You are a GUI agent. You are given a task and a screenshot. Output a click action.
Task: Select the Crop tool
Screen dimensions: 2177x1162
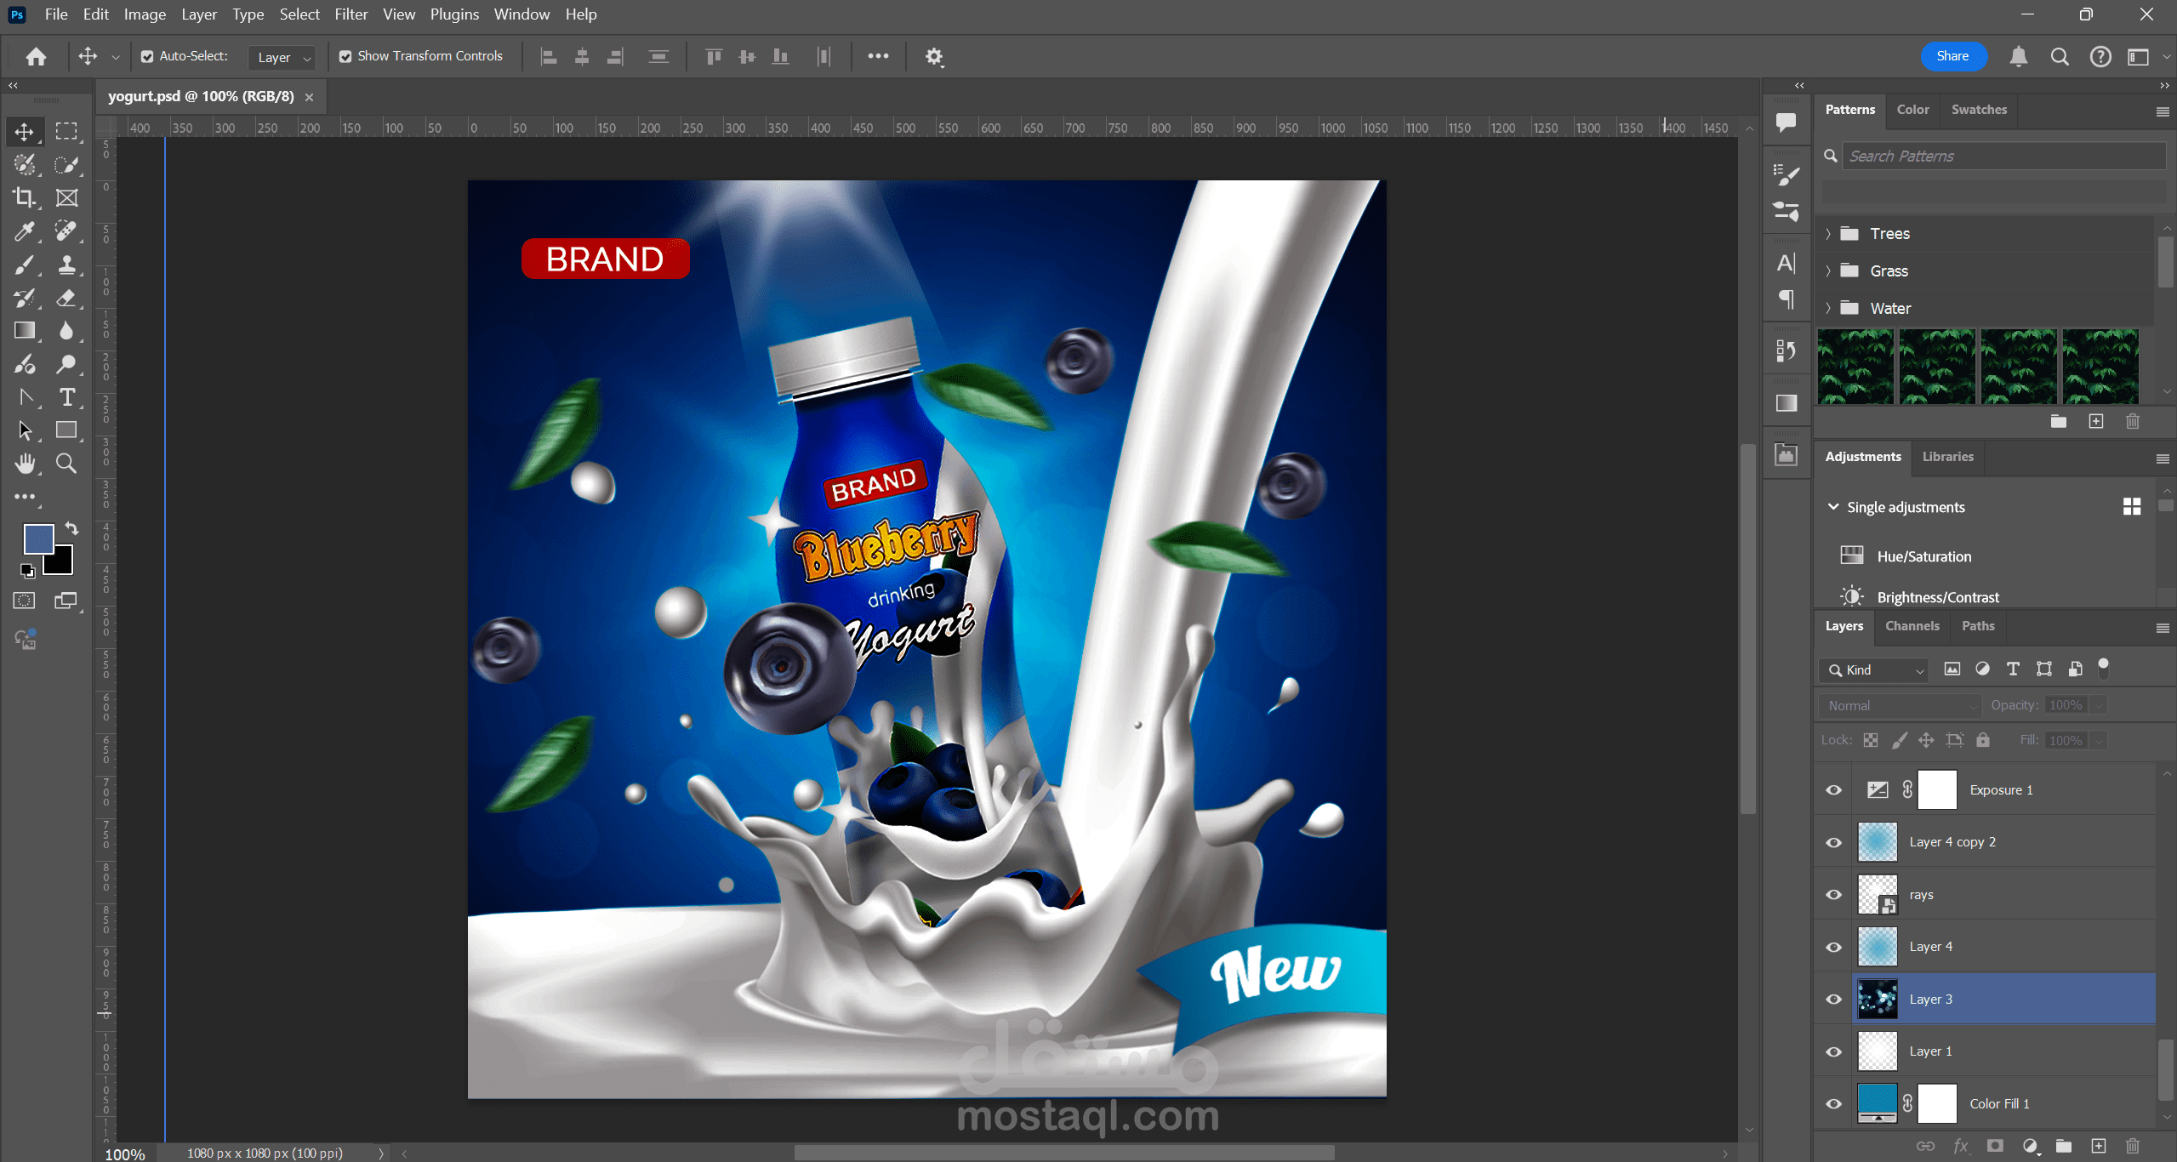pyautogui.click(x=24, y=197)
